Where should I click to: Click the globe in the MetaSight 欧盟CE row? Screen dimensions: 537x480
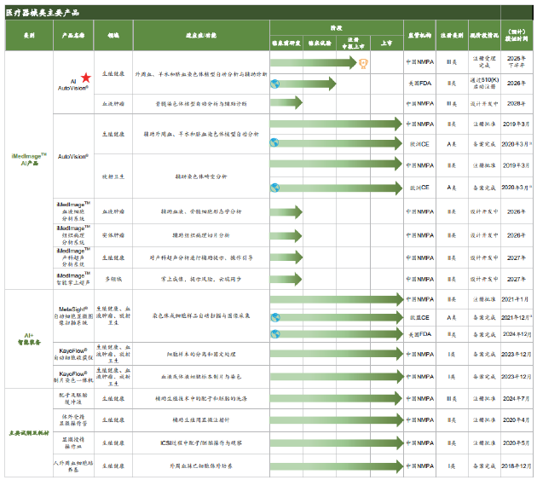pos(275,318)
